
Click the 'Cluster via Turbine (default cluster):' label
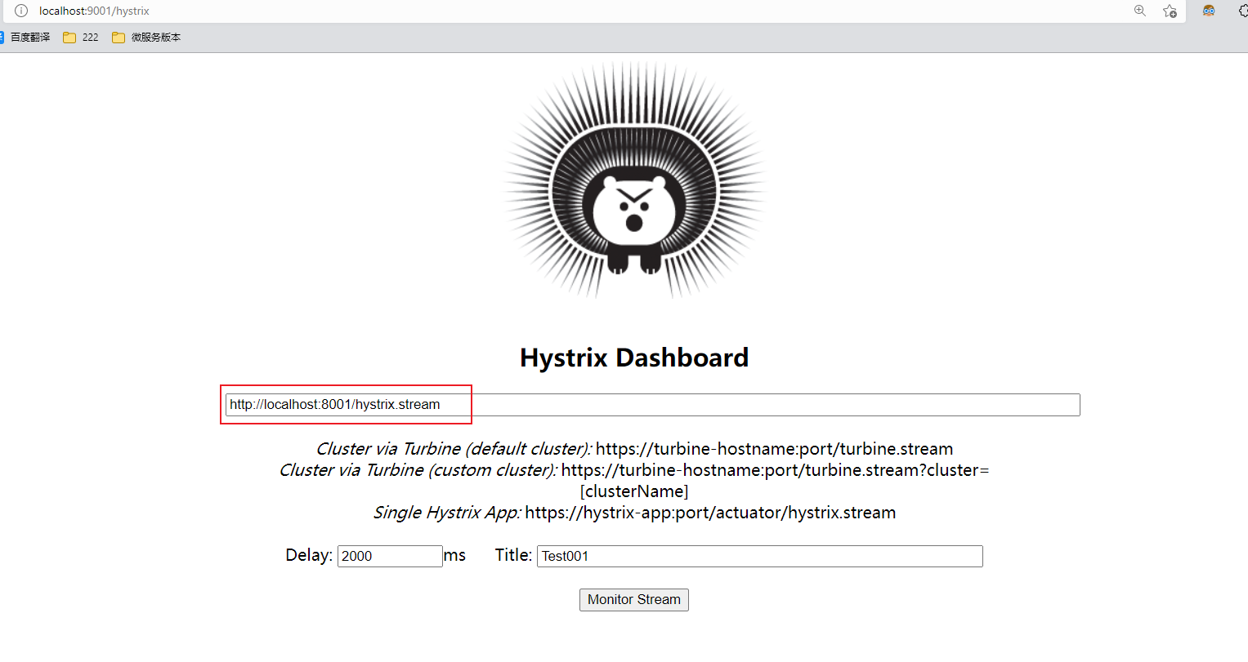[454, 449]
